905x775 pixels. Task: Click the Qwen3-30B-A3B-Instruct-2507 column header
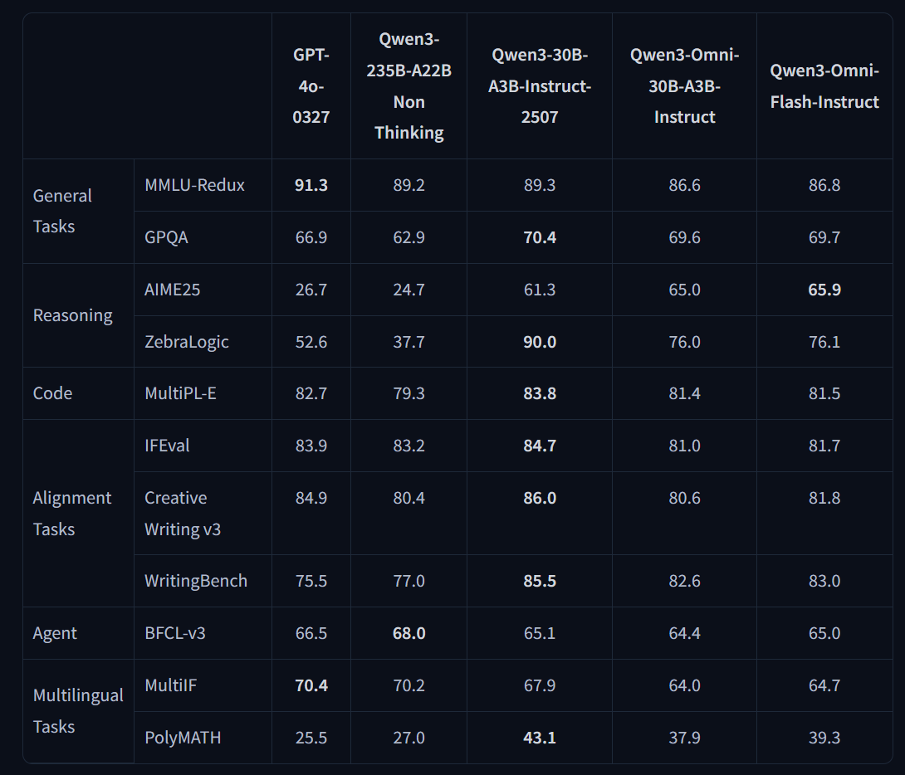point(540,86)
